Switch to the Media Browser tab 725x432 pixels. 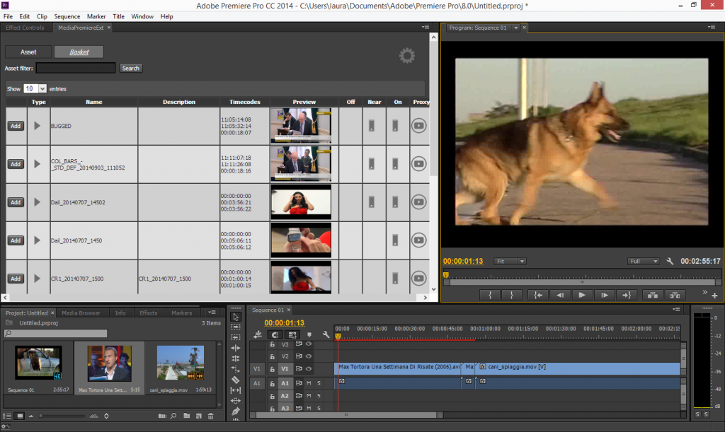click(x=81, y=313)
